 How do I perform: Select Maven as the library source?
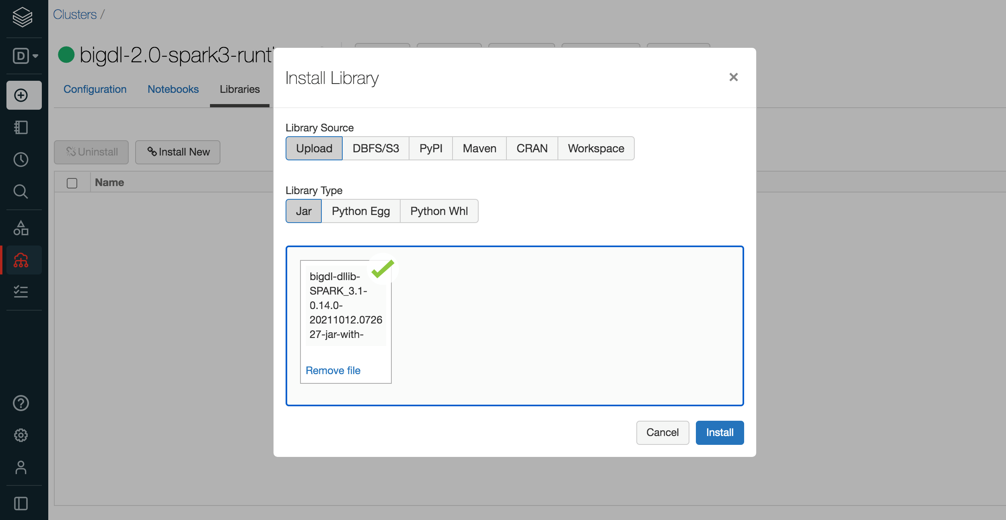[479, 148]
